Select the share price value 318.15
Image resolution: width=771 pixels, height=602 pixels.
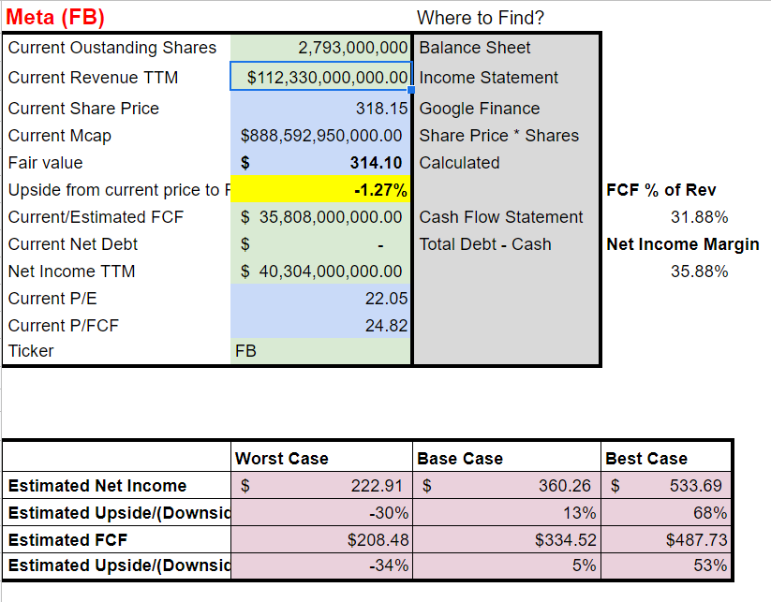click(381, 108)
